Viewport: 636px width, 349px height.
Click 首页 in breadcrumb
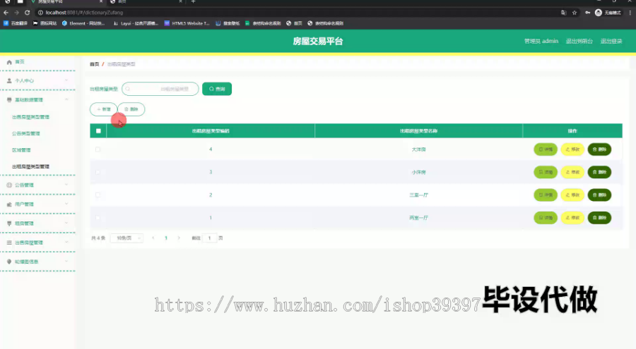pyautogui.click(x=95, y=64)
